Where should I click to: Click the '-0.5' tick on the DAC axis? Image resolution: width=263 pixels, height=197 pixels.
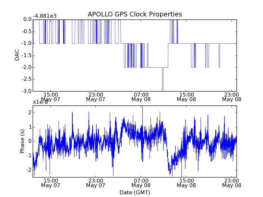[27, 32]
